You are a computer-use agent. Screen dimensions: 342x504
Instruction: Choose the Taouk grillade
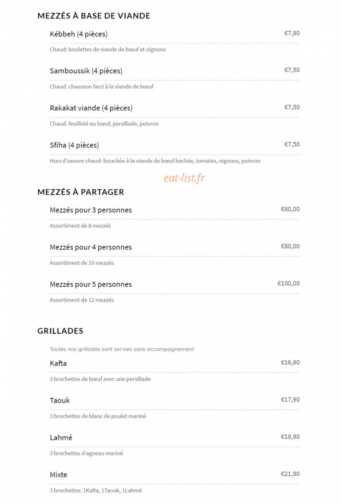pyautogui.click(x=60, y=400)
